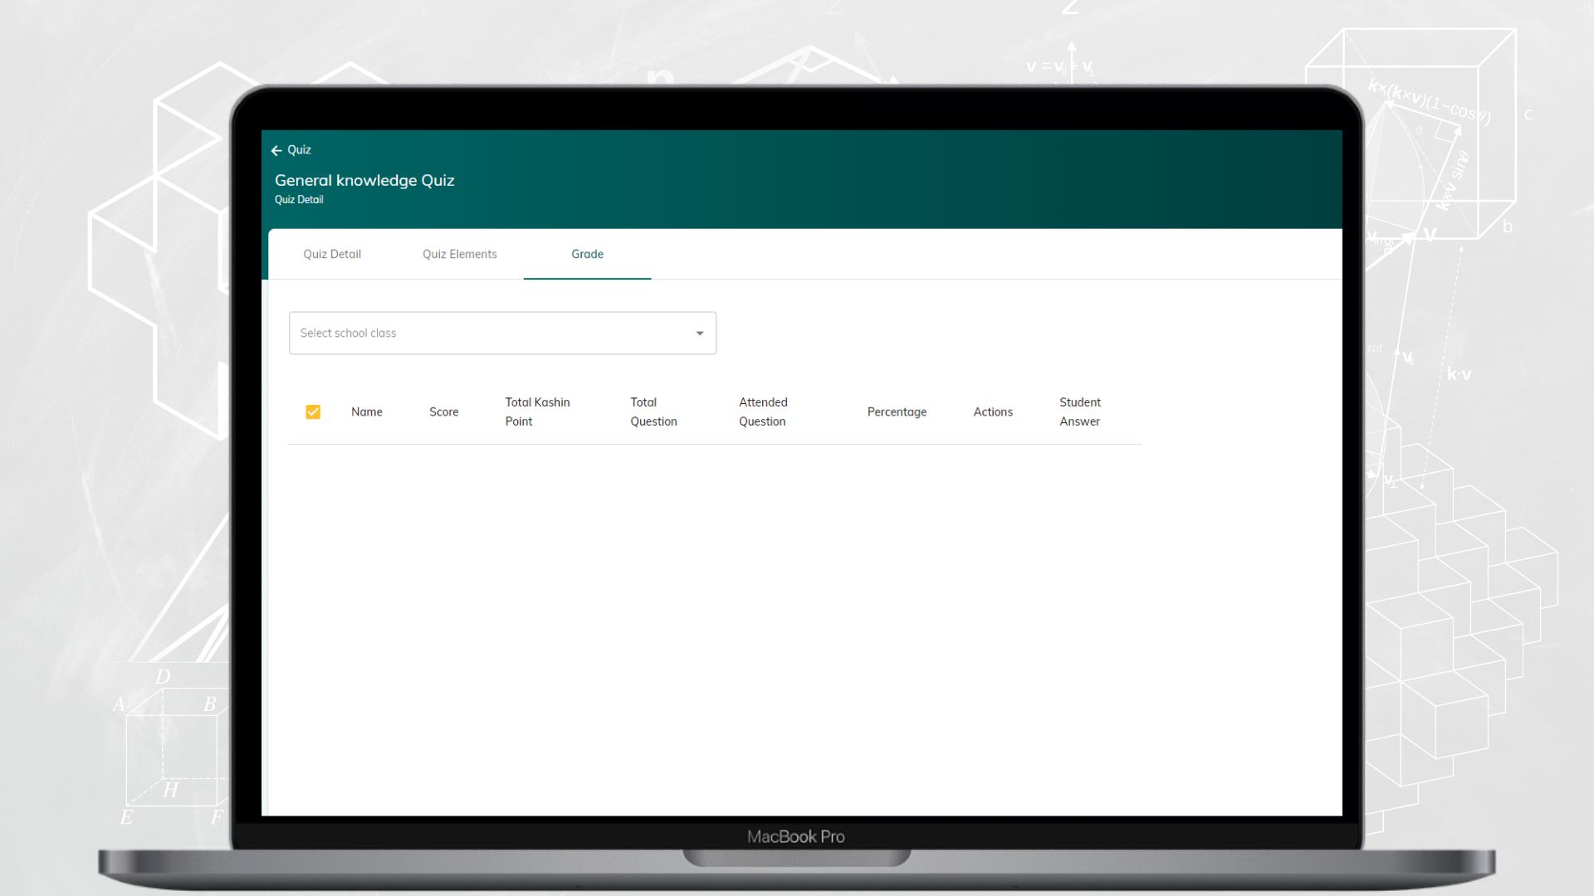
Task: Click the dropdown arrow for school class
Action: (700, 334)
